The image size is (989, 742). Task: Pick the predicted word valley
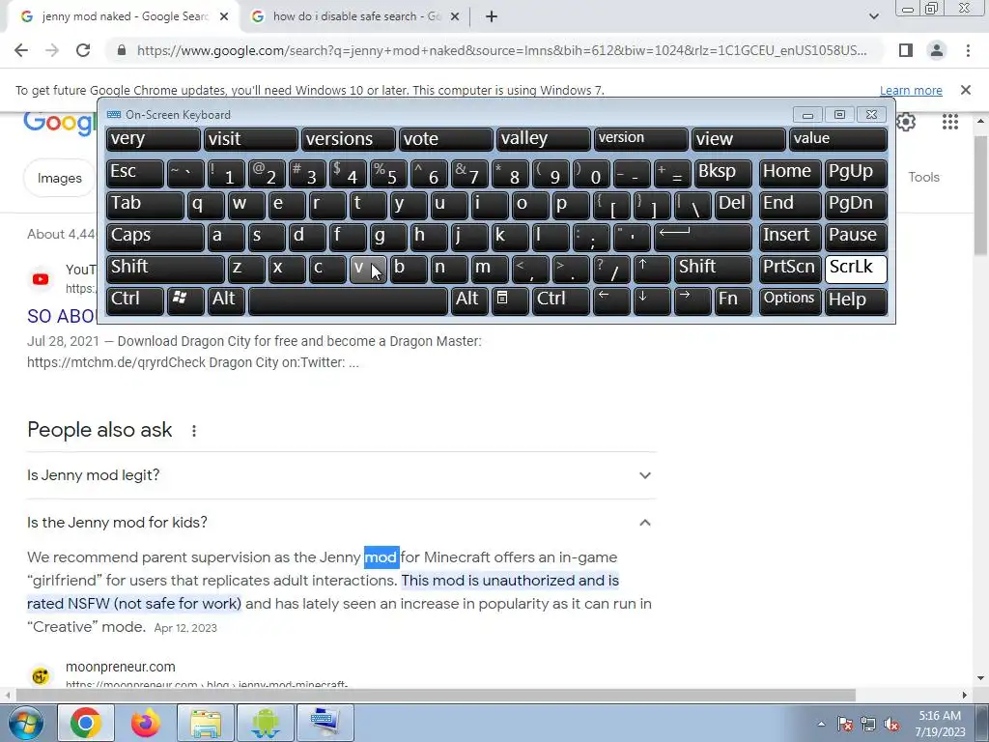(x=543, y=139)
